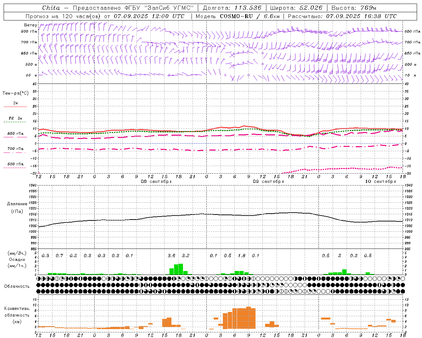The width and height of the screenshot is (422, 338).
Task: Click the dash-dot line sample under legend "700 гПа"
Action: [15, 152]
